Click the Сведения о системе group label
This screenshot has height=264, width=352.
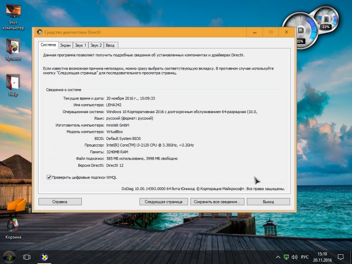pos(64,90)
